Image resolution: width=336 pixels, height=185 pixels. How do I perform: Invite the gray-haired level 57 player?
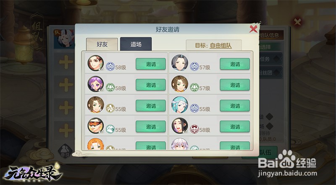pos(235,64)
